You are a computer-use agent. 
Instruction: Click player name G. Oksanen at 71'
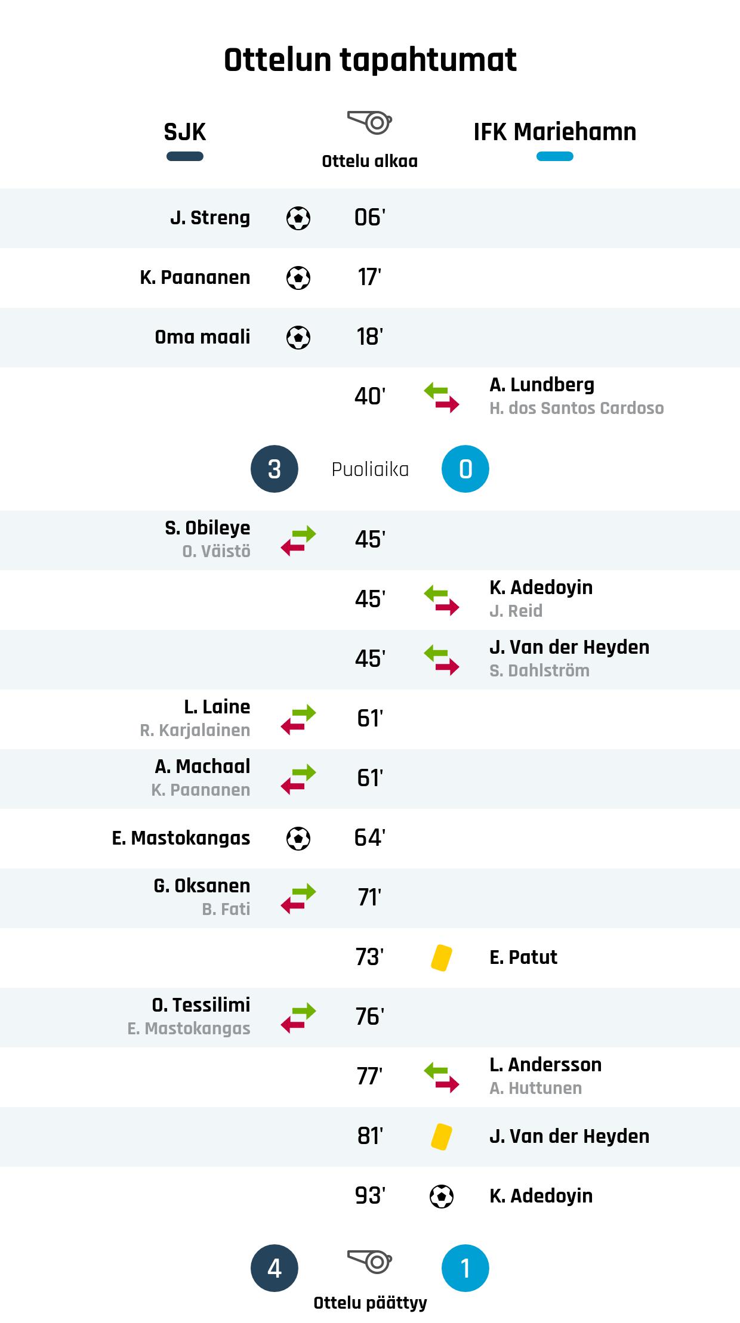coord(202,886)
